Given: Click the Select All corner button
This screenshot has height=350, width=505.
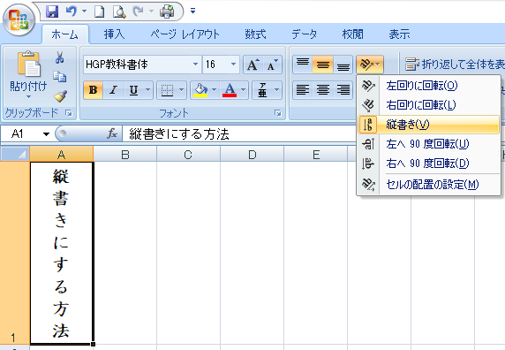Looking at the screenshot, I should pyautogui.click(x=15, y=154).
